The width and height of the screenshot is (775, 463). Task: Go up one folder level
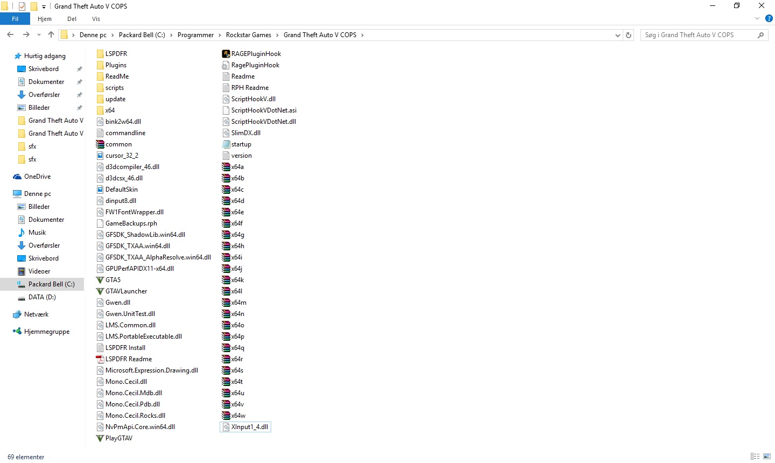[x=51, y=35]
